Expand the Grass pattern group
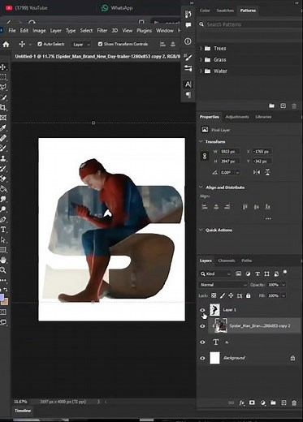This screenshot has height=422, width=303. tap(201, 60)
